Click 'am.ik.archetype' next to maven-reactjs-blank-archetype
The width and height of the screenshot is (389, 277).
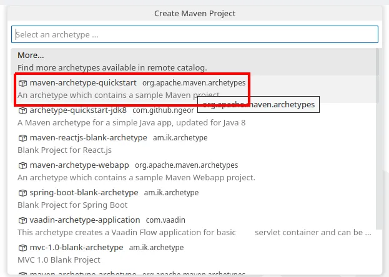180,138
